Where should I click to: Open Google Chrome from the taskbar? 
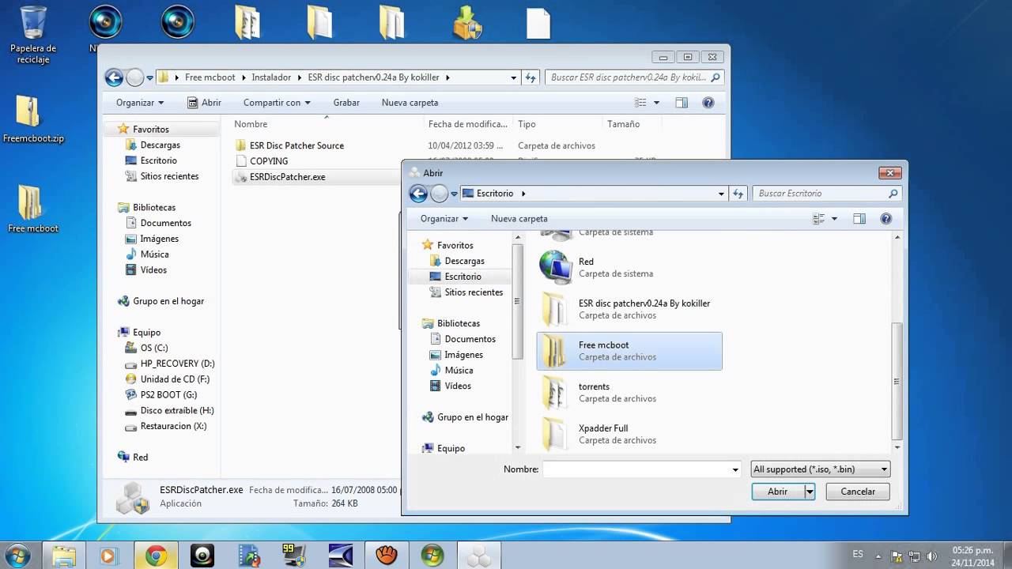coord(156,556)
